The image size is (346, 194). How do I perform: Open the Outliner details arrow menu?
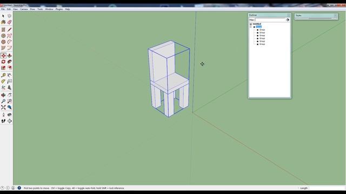click(288, 20)
